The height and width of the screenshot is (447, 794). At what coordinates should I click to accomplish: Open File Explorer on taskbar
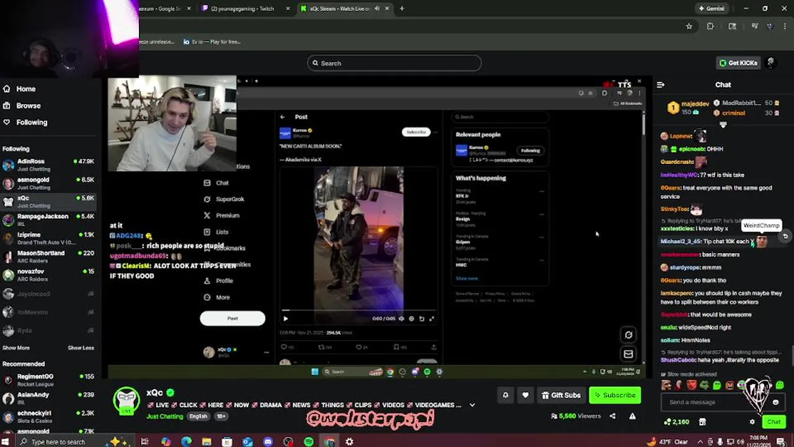point(207,441)
